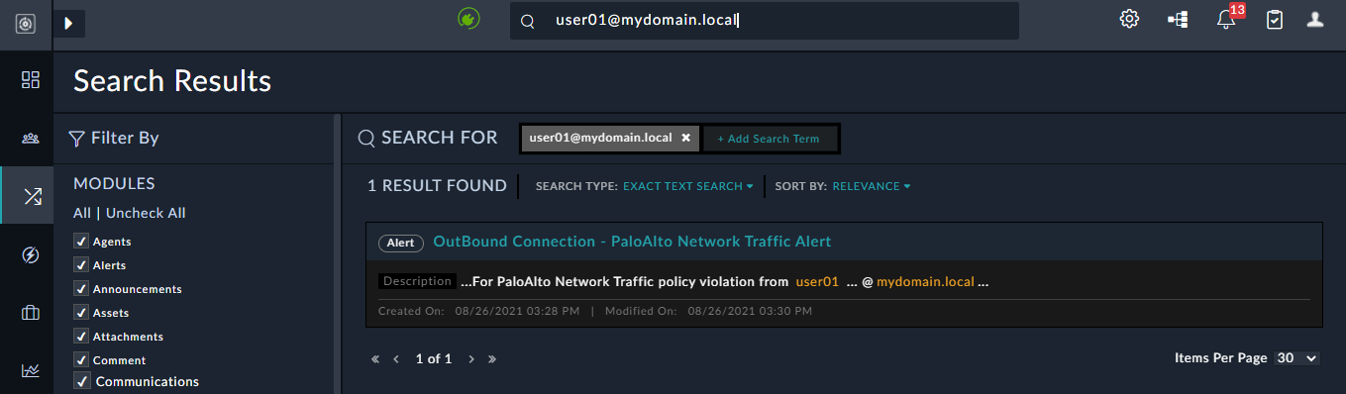Image resolution: width=1346 pixels, height=394 pixels.
Task: Click the '1 of 1' page indicator
Action: click(x=434, y=359)
